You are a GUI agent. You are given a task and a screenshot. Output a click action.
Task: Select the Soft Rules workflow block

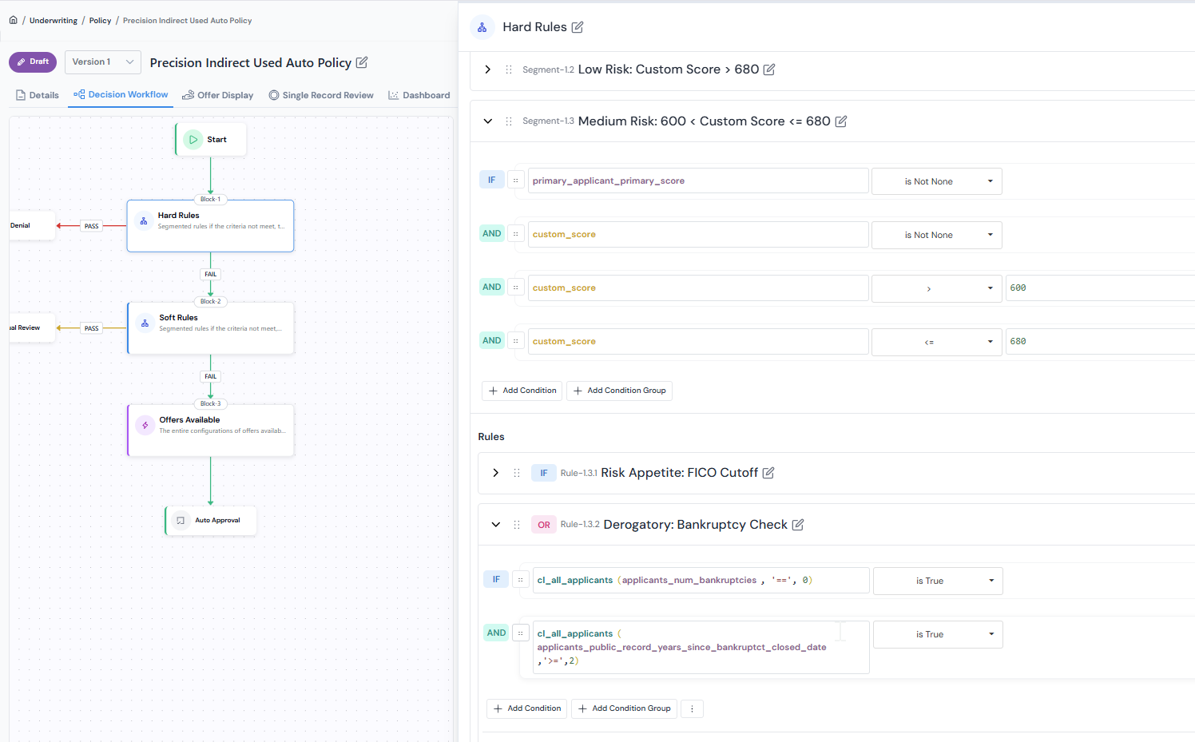(x=211, y=328)
